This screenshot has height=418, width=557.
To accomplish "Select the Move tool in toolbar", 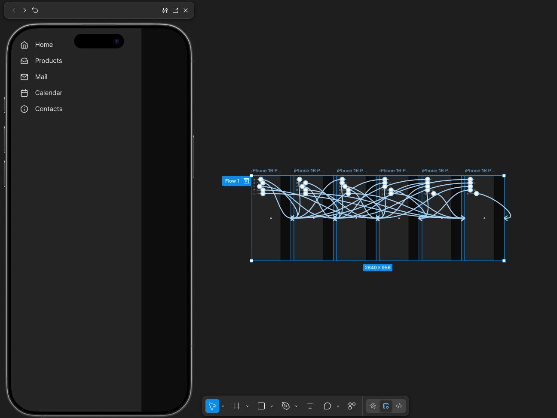I will (212, 406).
